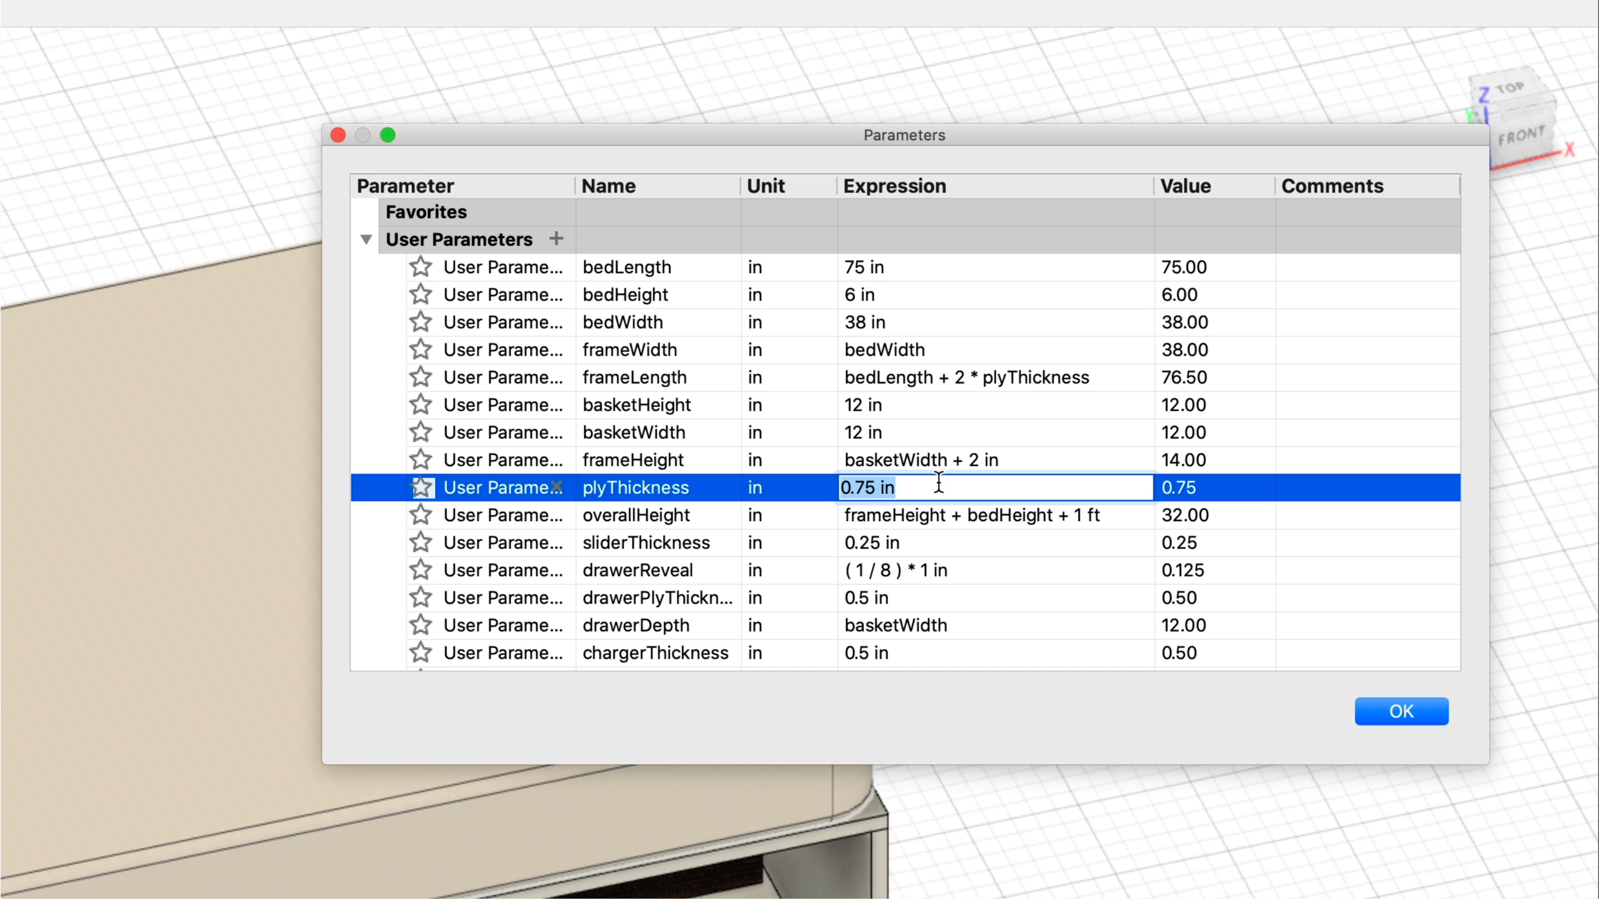Click the Unit column header
This screenshot has width=1599, height=899.
click(x=788, y=186)
